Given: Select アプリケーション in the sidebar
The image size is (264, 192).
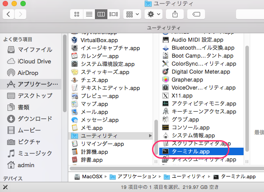Looking at the screenshot, I should click(31, 84).
